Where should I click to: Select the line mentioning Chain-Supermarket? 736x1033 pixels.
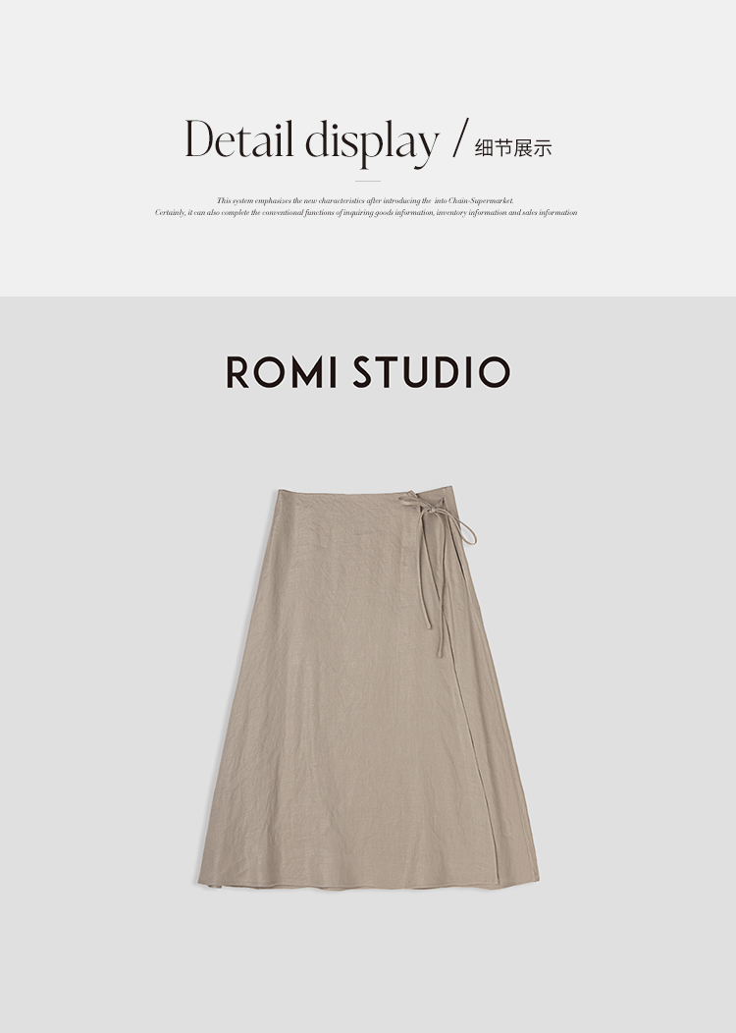[365, 201]
